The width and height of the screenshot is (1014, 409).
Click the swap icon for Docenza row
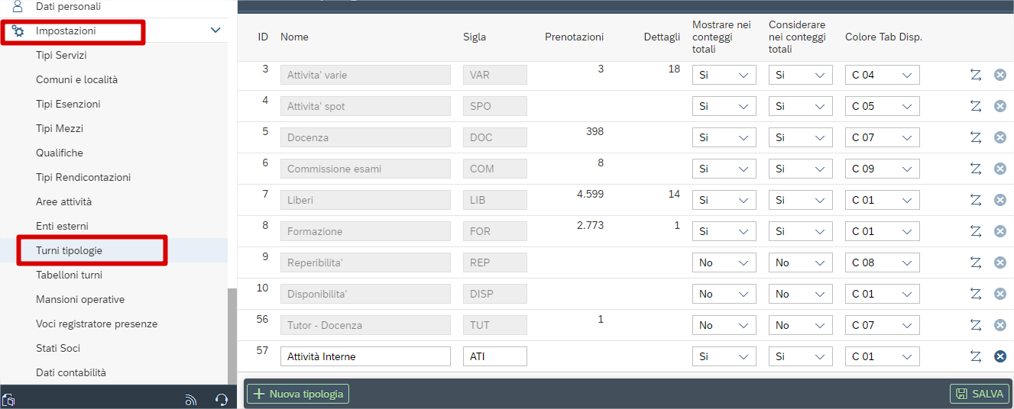975,137
